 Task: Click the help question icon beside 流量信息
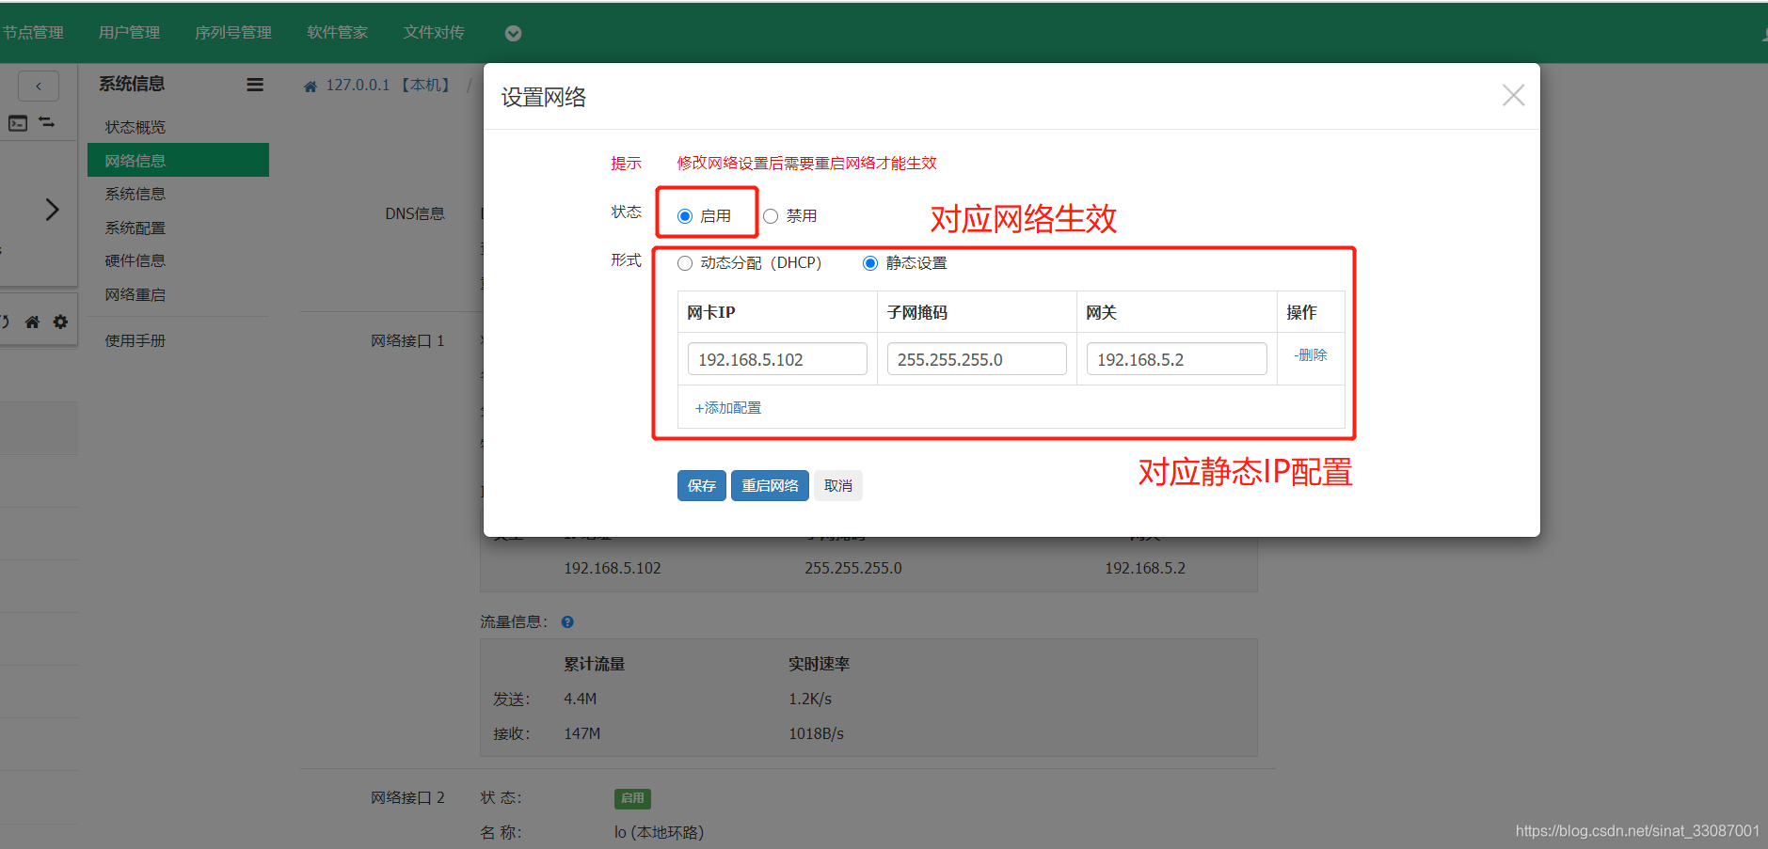tap(567, 621)
